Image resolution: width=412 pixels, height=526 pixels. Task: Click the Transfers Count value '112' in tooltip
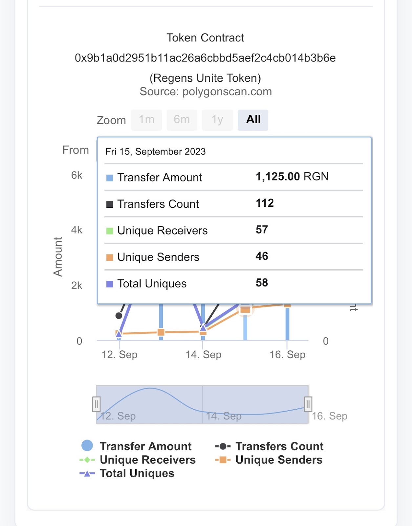(x=265, y=203)
